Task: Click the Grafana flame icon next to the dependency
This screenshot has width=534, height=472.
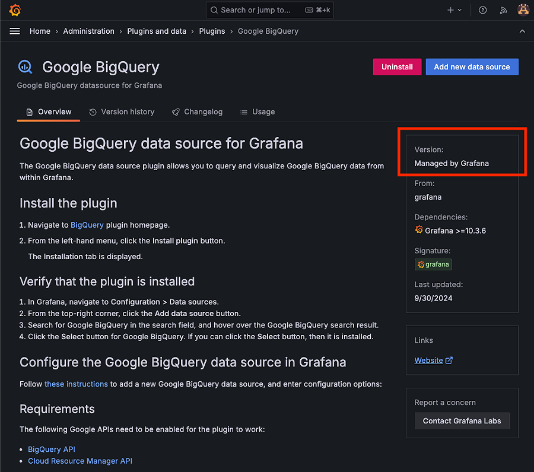Action: click(x=419, y=230)
